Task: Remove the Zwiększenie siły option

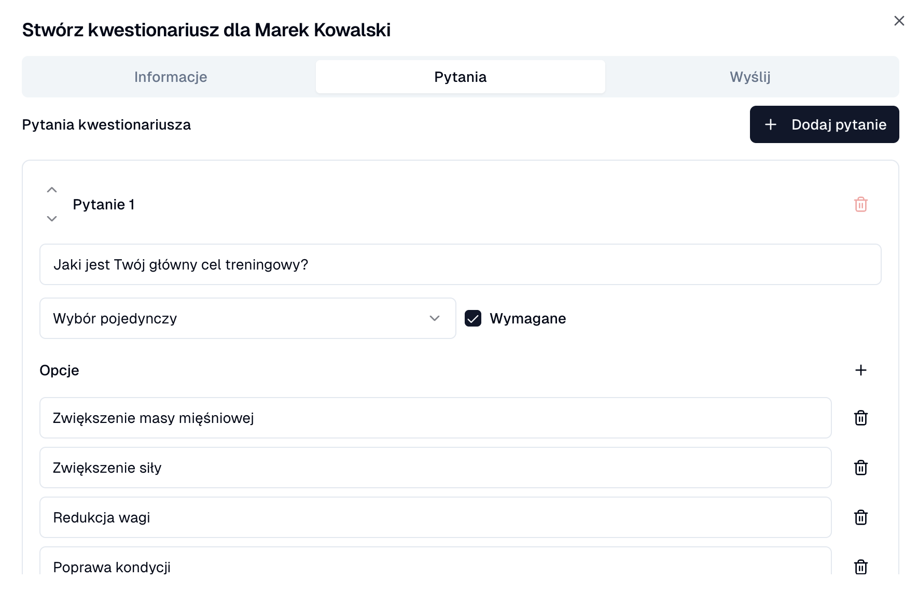Action: coord(860,468)
